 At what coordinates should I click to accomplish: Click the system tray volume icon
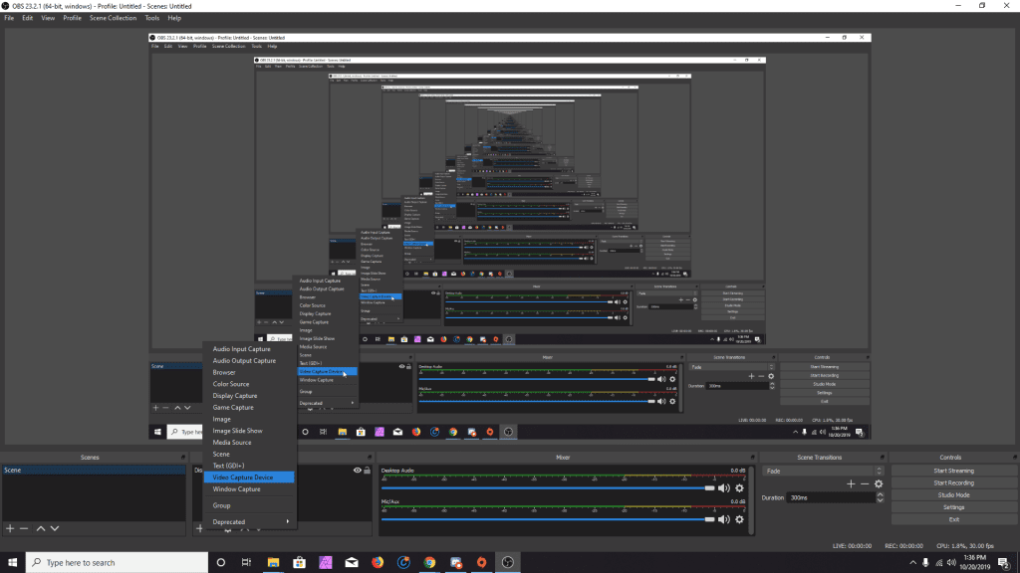click(951, 562)
